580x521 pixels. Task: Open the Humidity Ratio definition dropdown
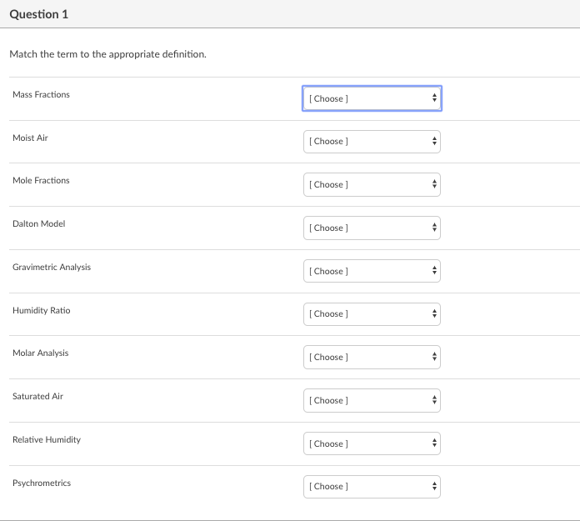372,313
